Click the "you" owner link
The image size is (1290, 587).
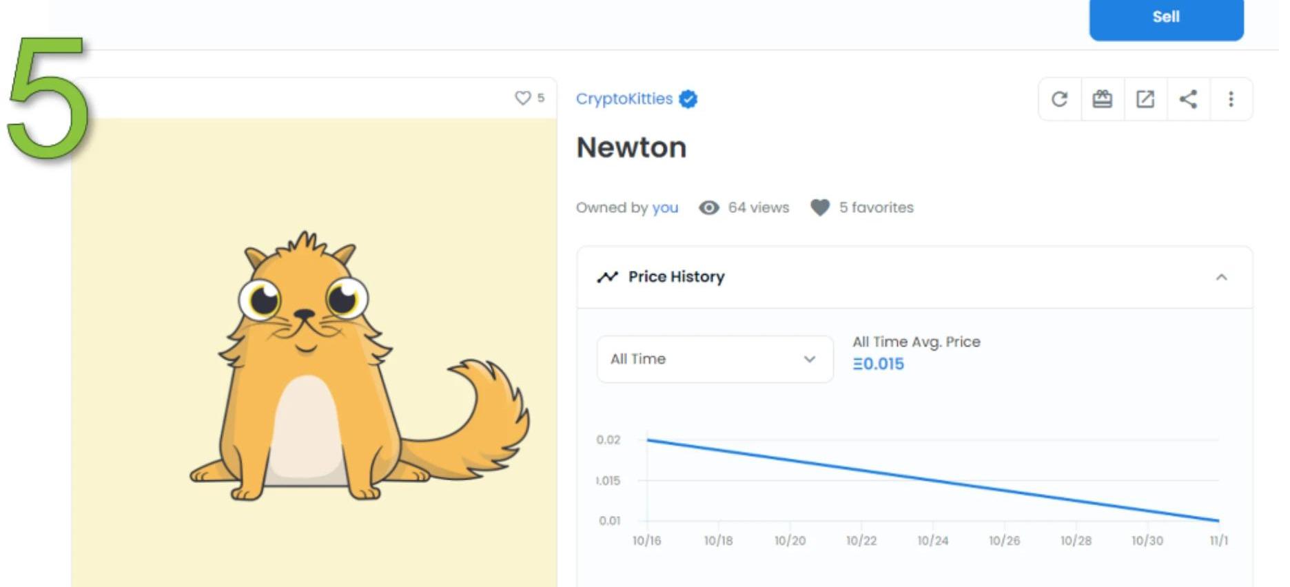[x=665, y=207]
